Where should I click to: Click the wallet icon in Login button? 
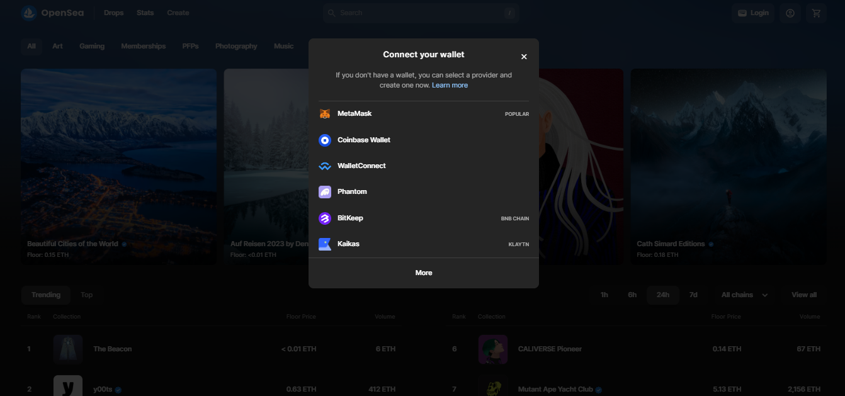742,13
